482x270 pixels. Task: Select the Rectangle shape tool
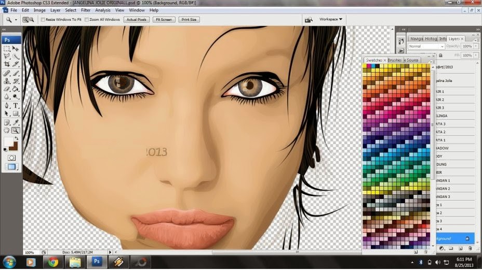(16, 114)
